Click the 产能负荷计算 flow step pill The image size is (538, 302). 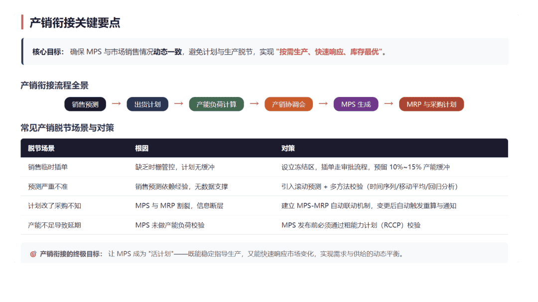tap(217, 104)
